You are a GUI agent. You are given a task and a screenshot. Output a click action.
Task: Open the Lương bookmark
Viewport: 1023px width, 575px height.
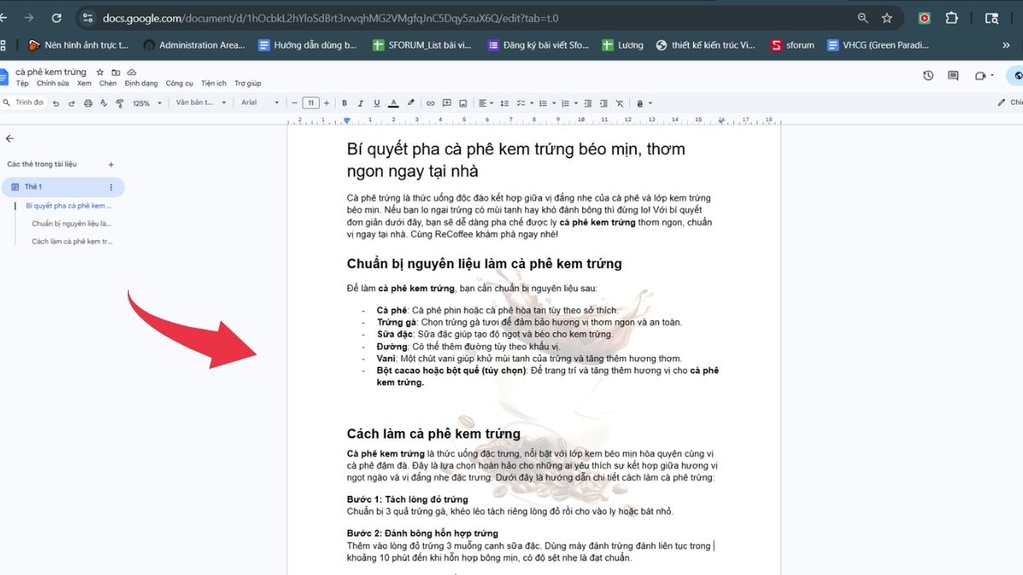pos(623,45)
